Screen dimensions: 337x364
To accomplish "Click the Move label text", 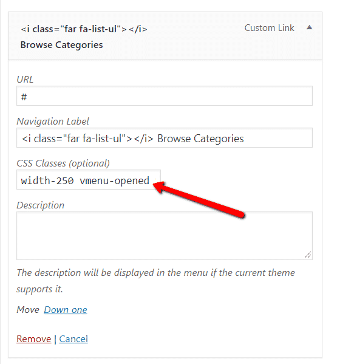I will click(28, 310).
